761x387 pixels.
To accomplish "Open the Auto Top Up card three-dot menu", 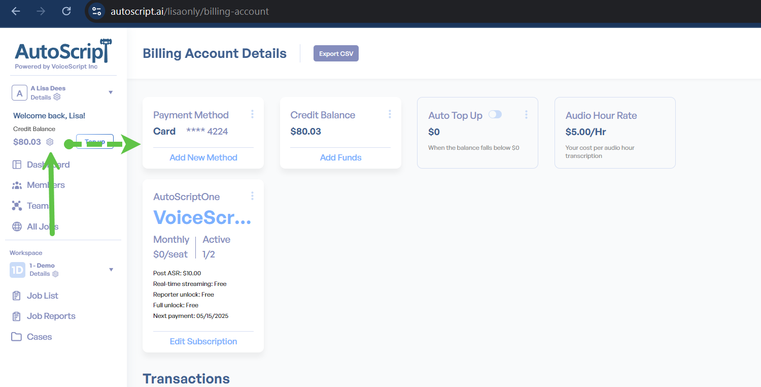I will pyautogui.click(x=526, y=114).
